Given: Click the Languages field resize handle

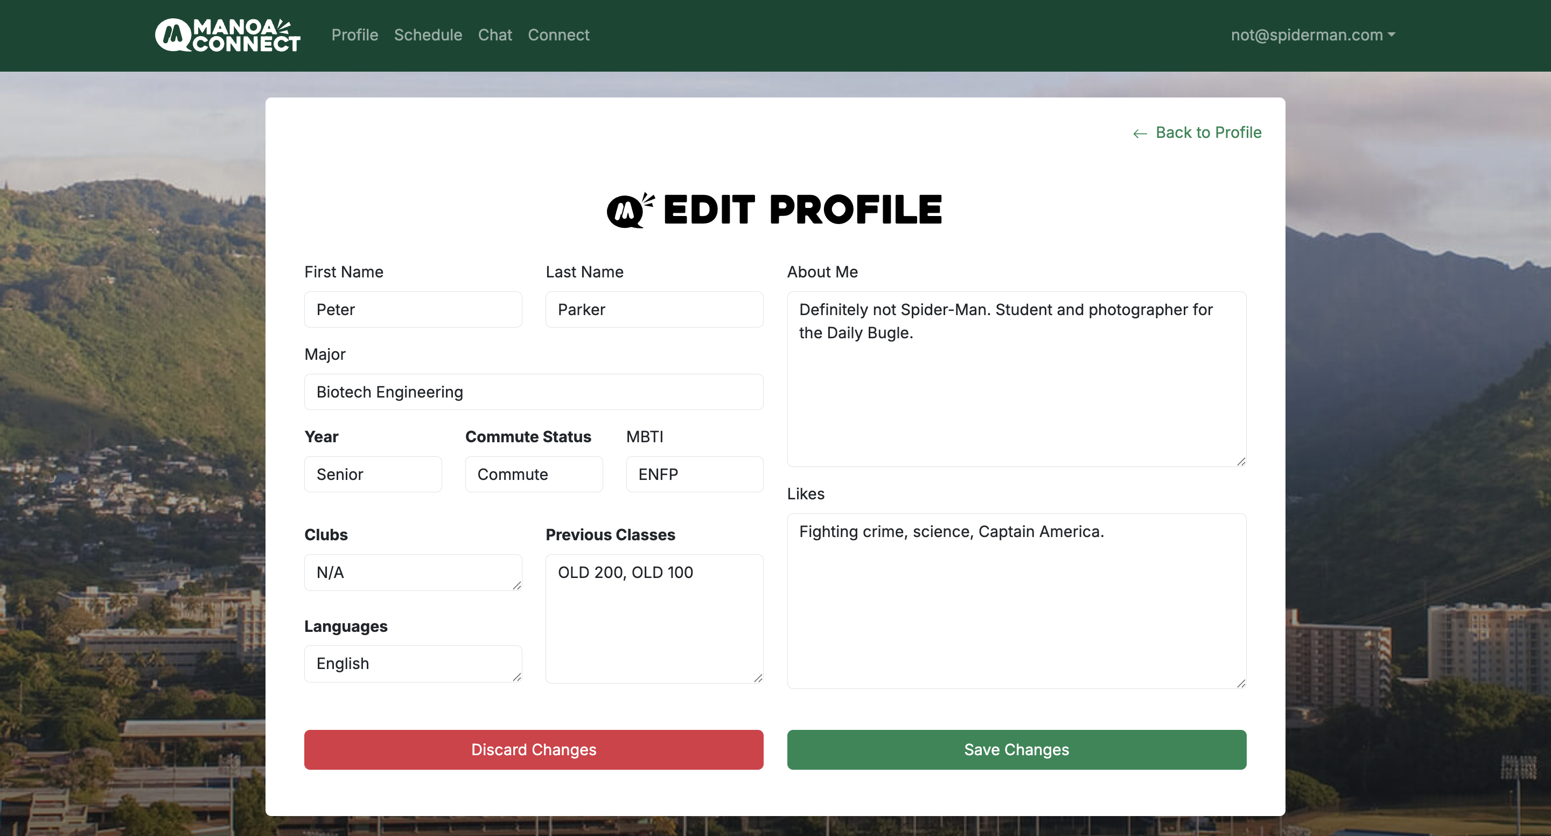Looking at the screenshot, I should pos(516,677).
